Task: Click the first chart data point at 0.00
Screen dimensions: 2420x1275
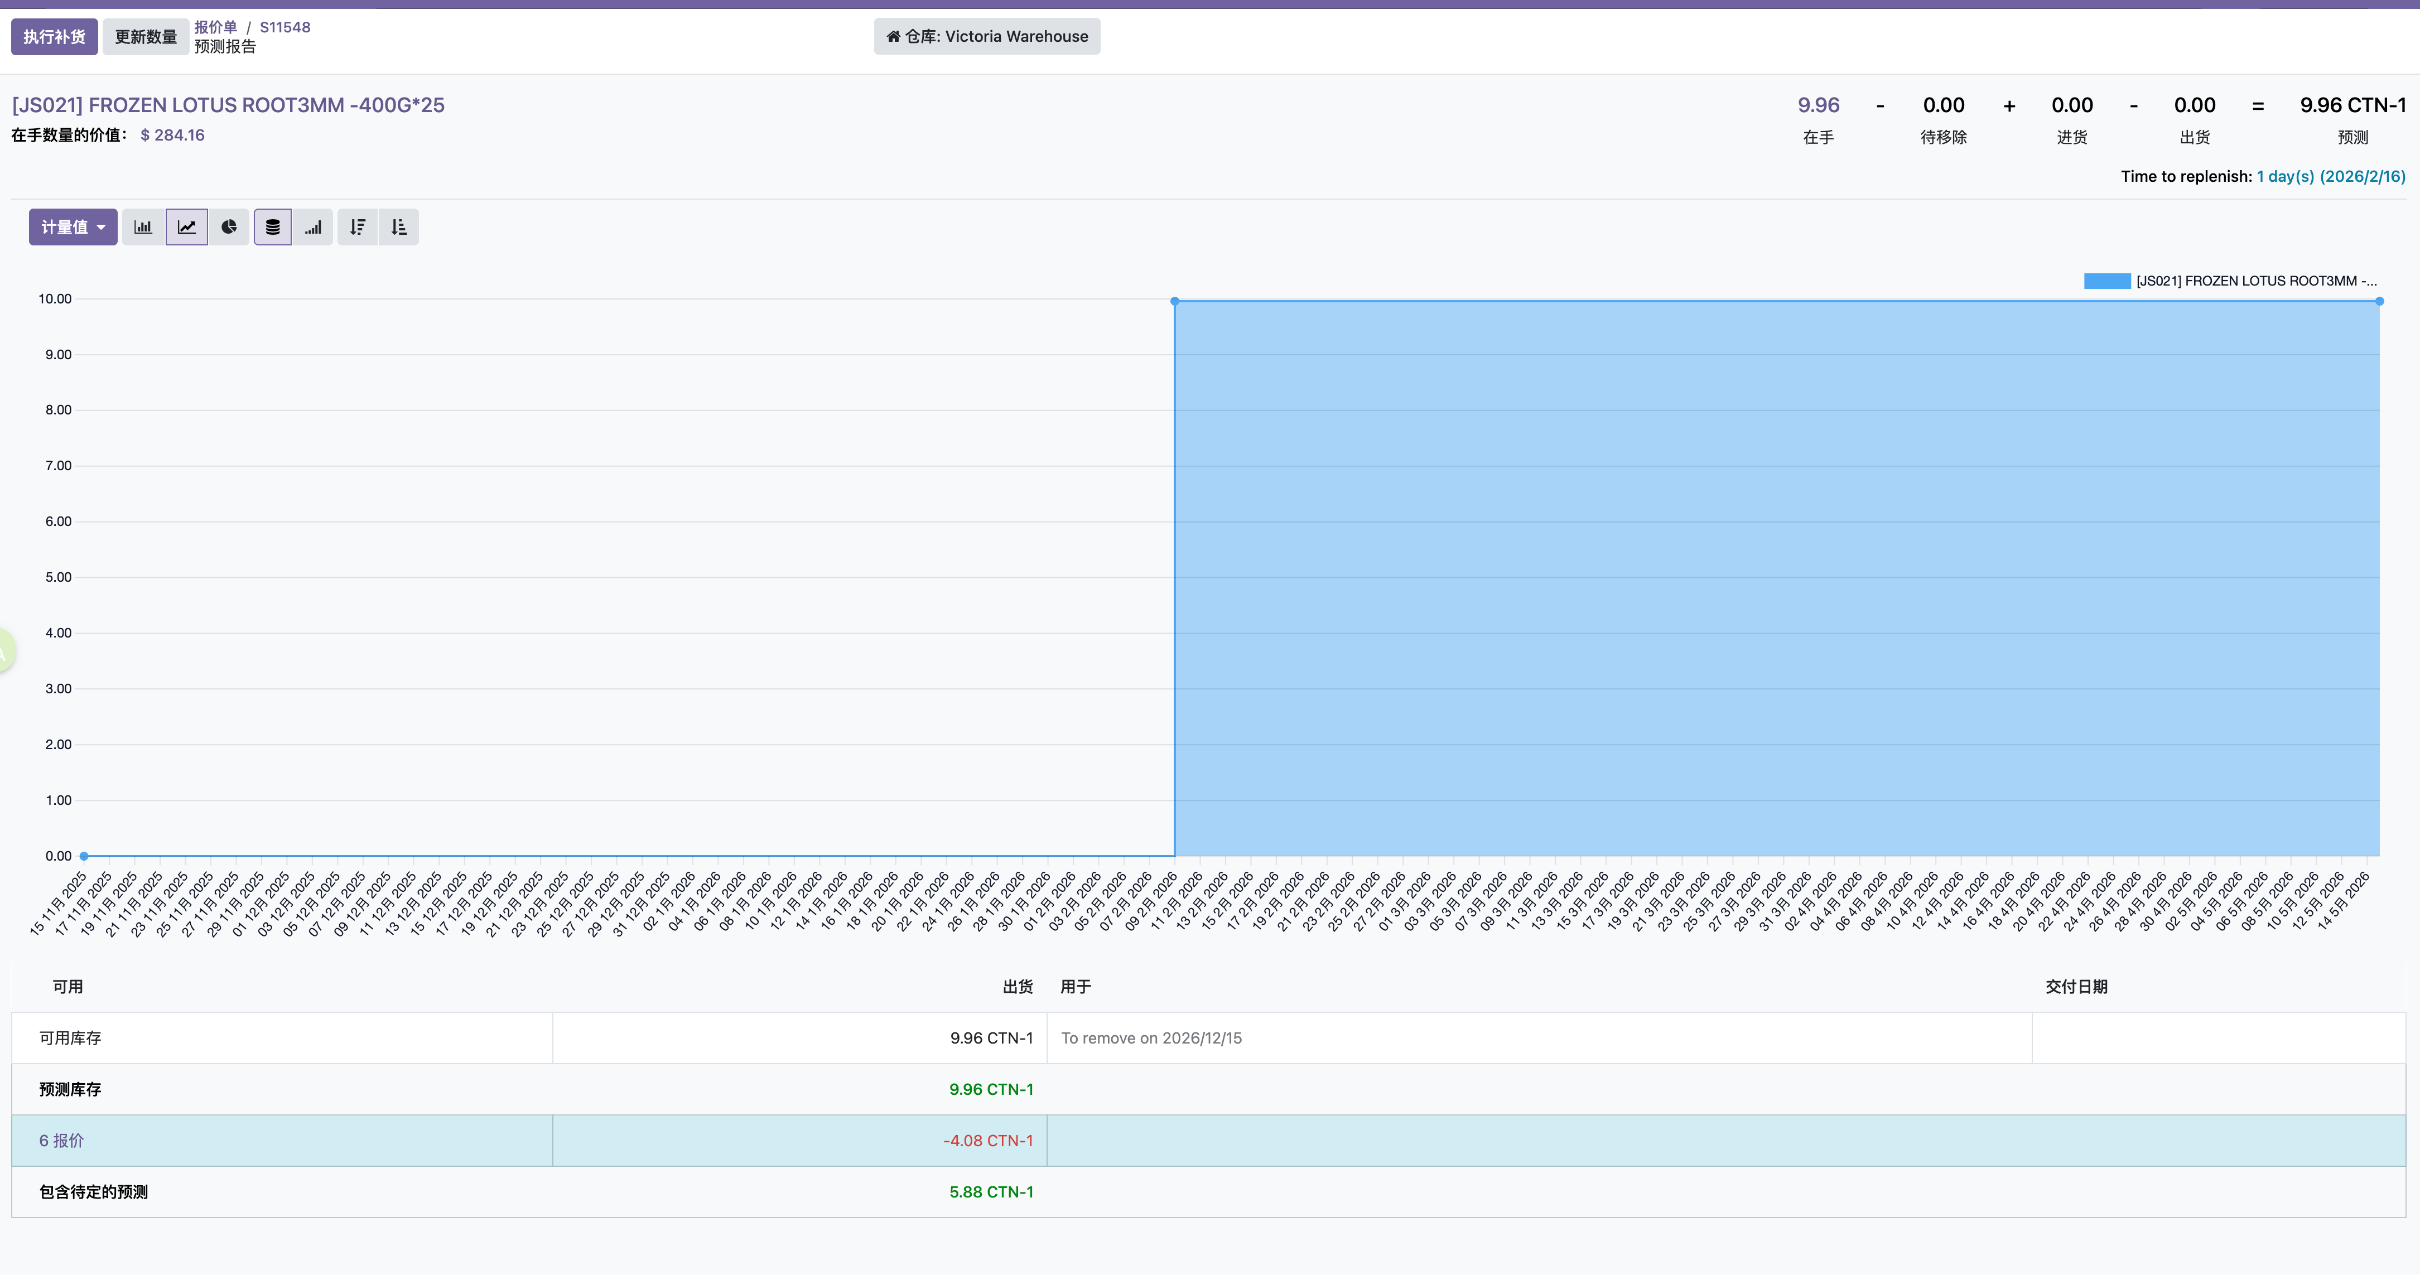Action: (85, 856)
